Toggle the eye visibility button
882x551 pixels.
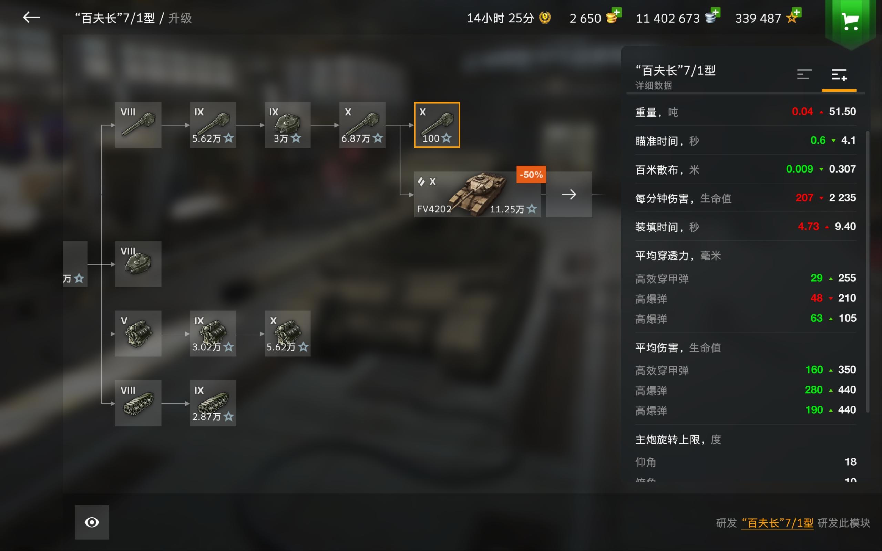(x=92, y=522)
